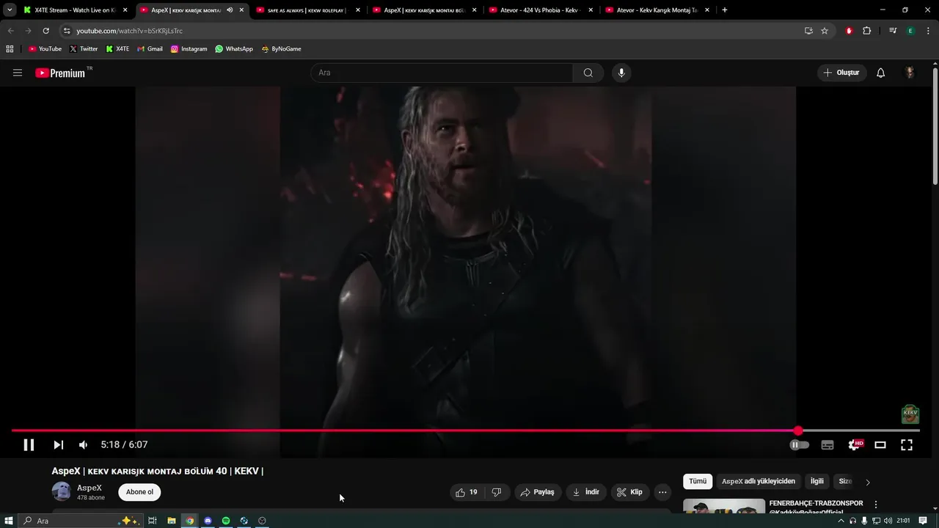This screenshot has width=939, height=528.
Task: Switch to 'SAFE AS ALWAYS' browser tab
Action: click(x=308, y=10)
